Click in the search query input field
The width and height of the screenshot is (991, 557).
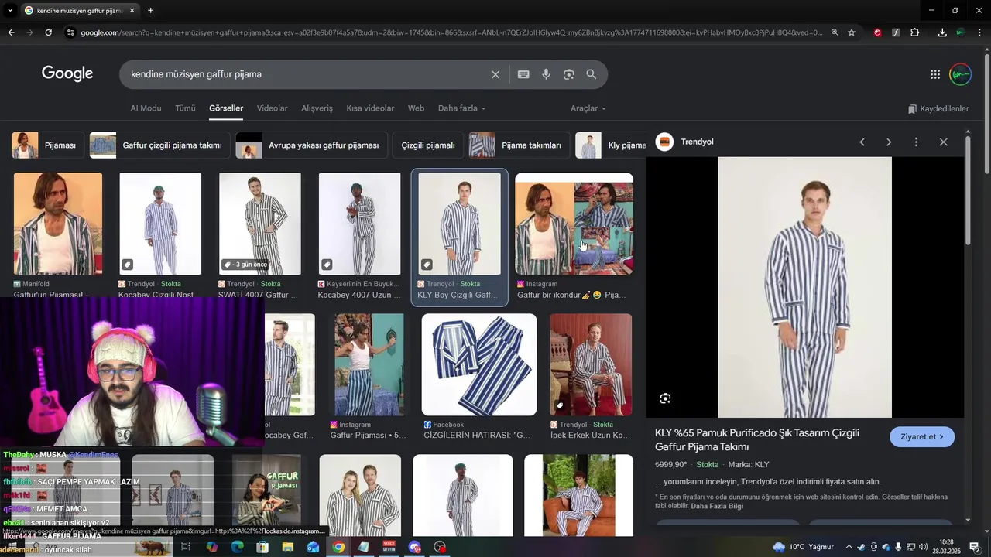pos(306,74)
